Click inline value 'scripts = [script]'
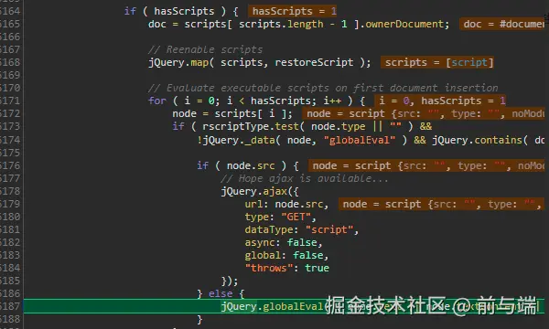The height and width of the screenshot is (329, 549). 438,62
